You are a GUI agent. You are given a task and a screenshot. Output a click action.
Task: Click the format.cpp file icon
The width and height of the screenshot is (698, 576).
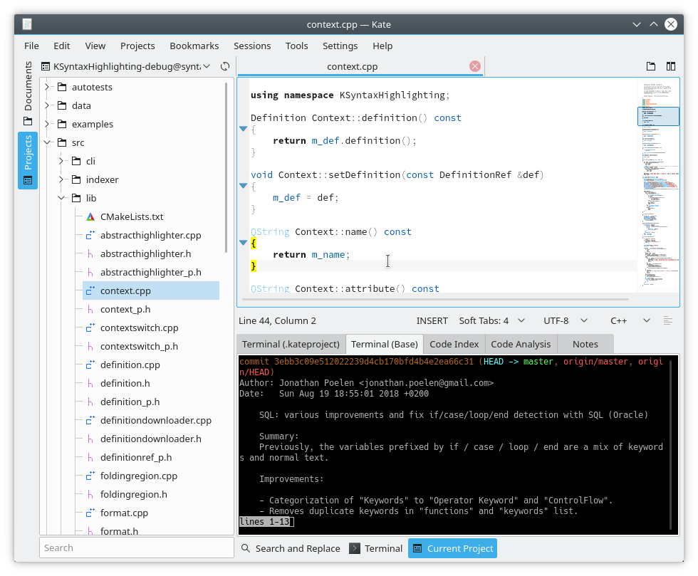tap(90, 513)
